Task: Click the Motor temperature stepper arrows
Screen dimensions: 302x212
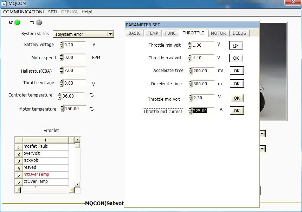Action: point(62,108)
